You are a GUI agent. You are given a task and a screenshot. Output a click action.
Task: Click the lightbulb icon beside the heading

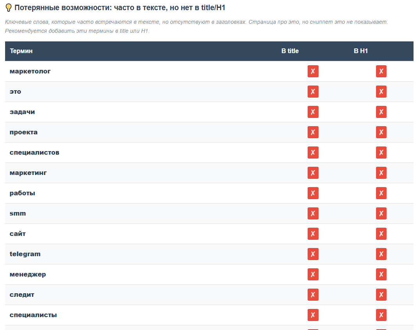9,8
